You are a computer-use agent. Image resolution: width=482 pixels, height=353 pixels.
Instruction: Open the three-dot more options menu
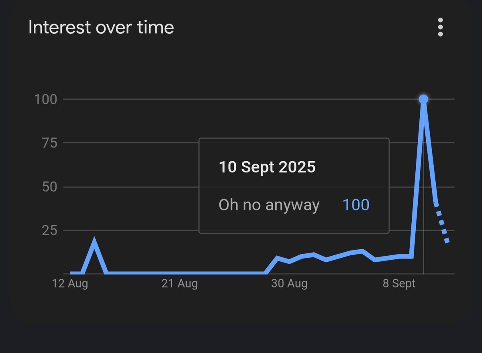point(440,27)
